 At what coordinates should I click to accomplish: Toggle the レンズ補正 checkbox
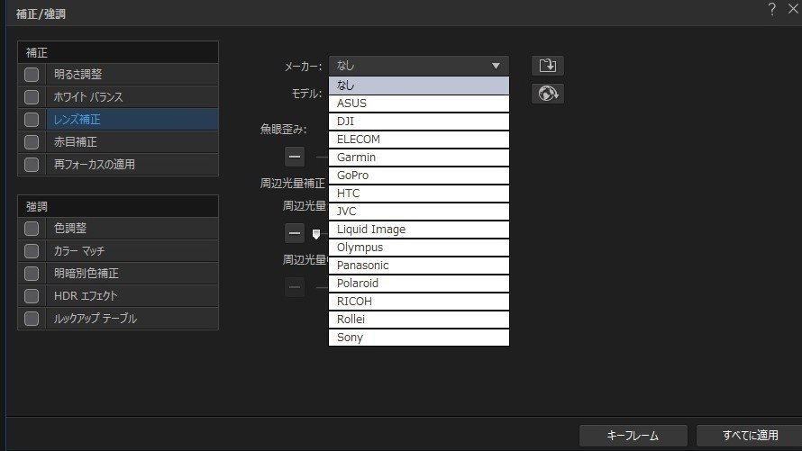[x=32, y=120]
